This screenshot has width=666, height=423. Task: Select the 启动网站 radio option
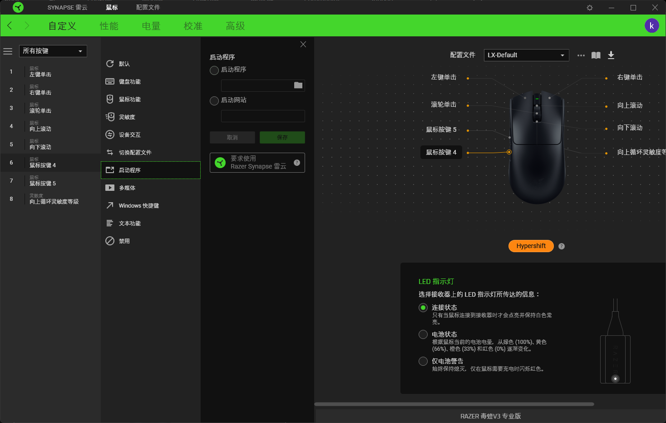[214, 101]
